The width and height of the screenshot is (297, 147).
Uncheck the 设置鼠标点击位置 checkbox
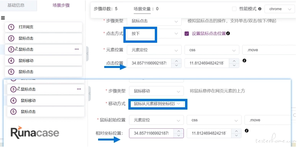coord(187,34)
